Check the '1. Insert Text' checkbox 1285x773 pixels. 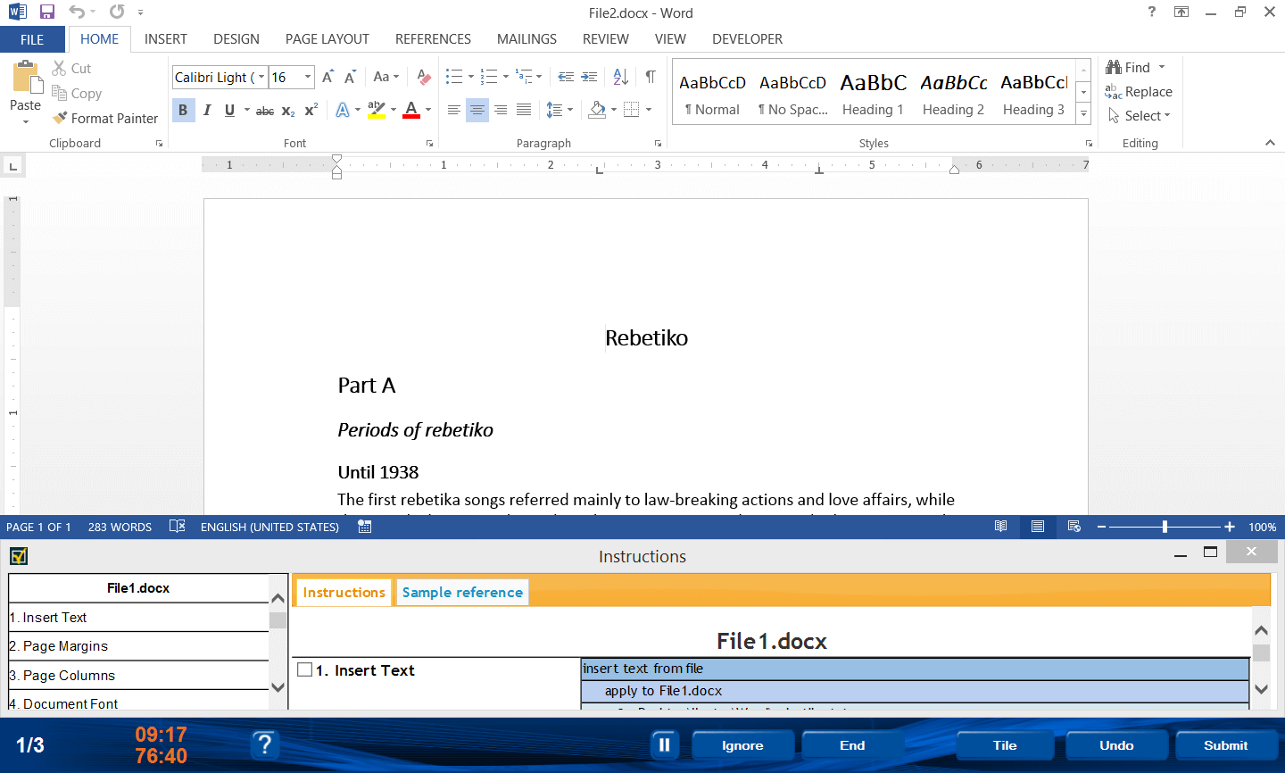tap(305, 669)
